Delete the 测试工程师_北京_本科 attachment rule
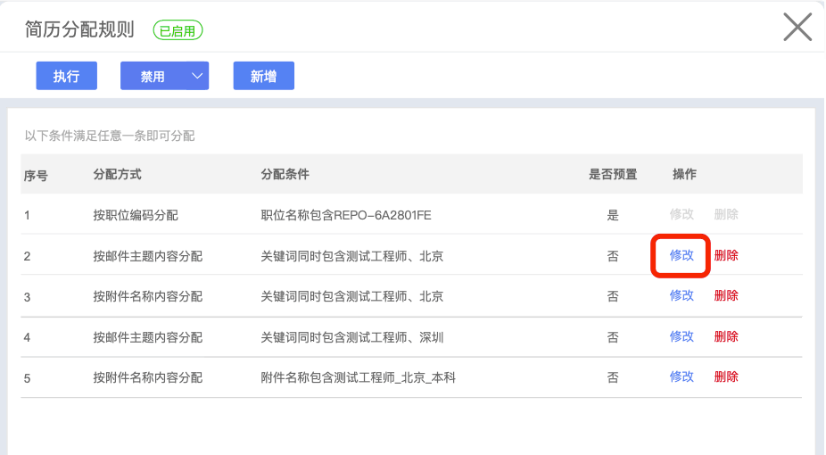 (726, 376)
